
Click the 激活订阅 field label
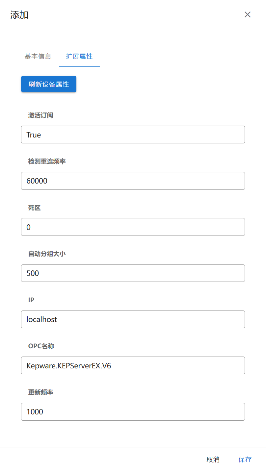[41, 115]
